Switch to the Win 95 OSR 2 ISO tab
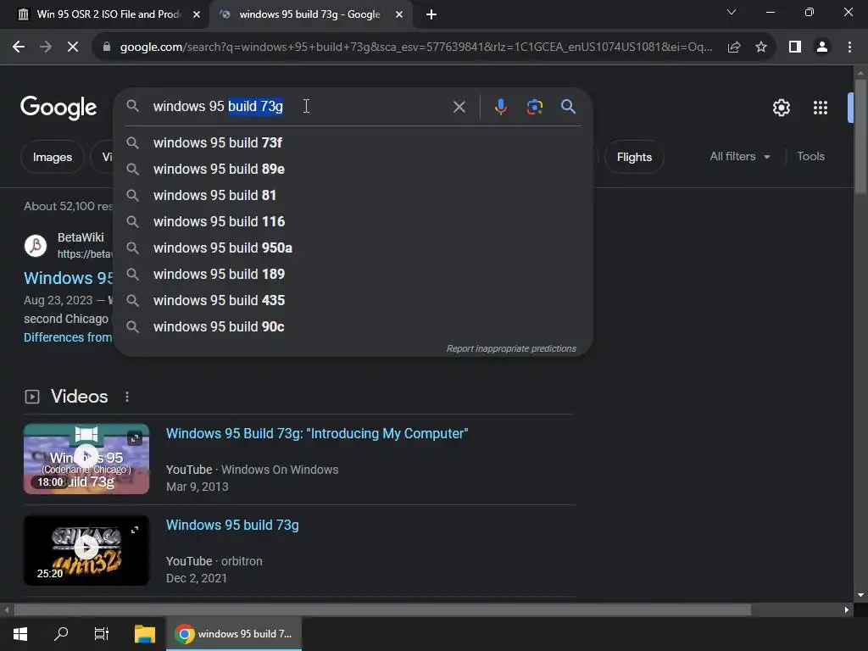The image size is (868, 651). coord(109,14)
